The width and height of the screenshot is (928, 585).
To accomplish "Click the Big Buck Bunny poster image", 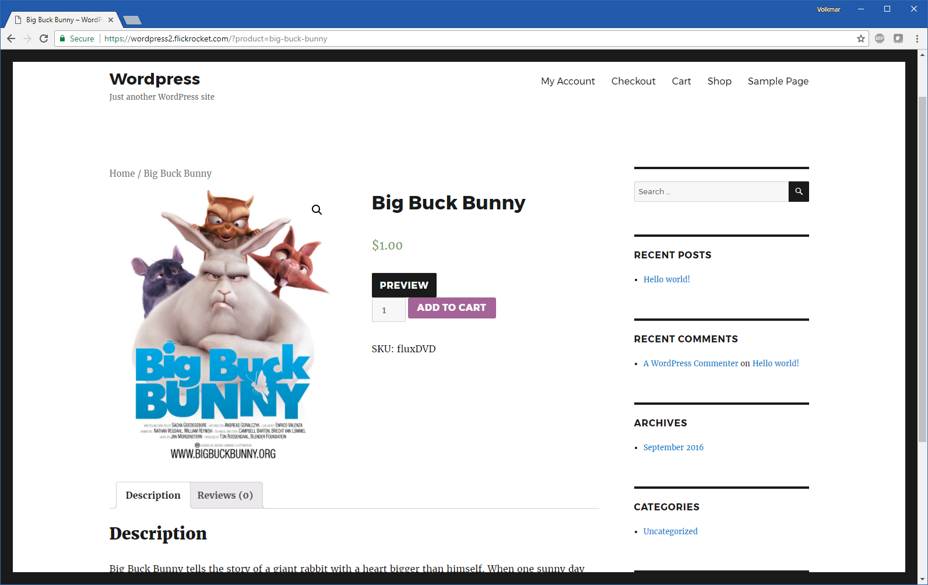I will pos(224,327).
